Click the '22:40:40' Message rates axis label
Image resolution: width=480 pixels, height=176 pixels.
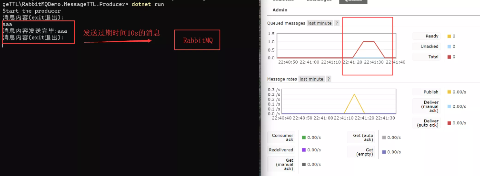click(x=281, y=118)
